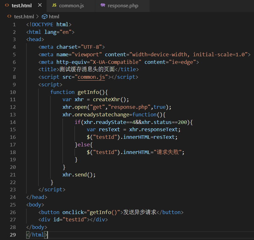254x240 pixels.
Task: Click the "response.php" string on line 12
Action: click(x=129, y=107)
